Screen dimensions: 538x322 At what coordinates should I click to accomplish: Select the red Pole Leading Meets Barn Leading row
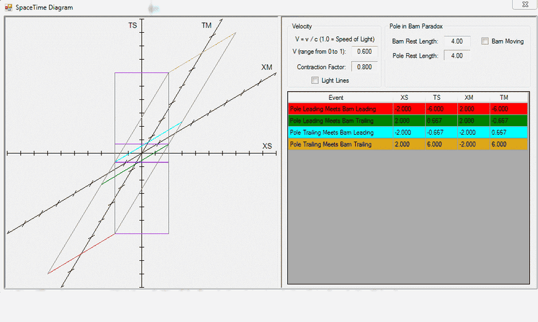408,109
